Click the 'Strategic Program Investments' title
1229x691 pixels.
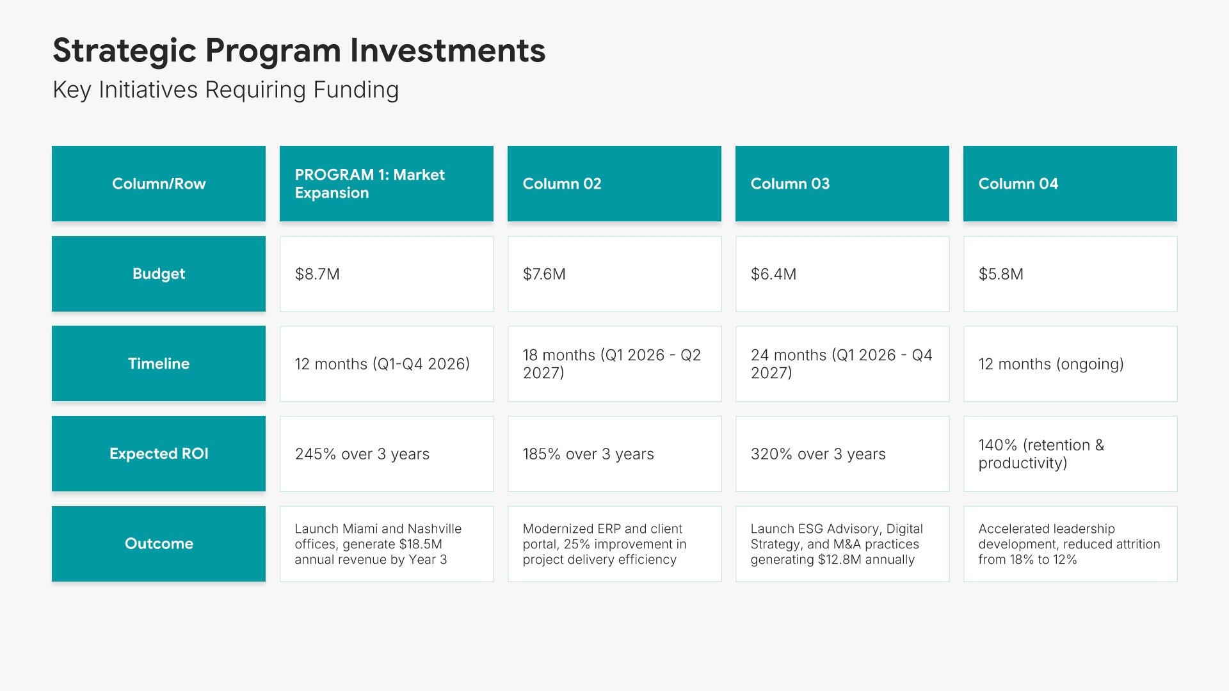pos(299,51)
